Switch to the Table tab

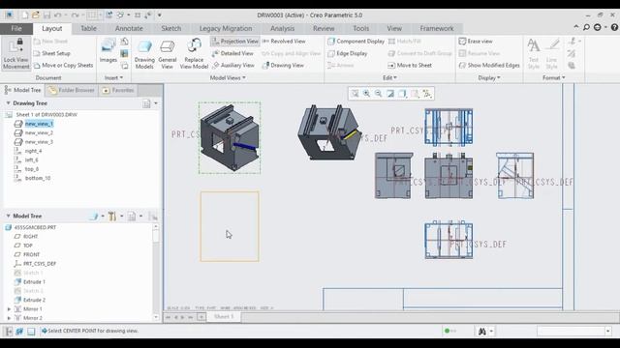(x=88, y=28)
